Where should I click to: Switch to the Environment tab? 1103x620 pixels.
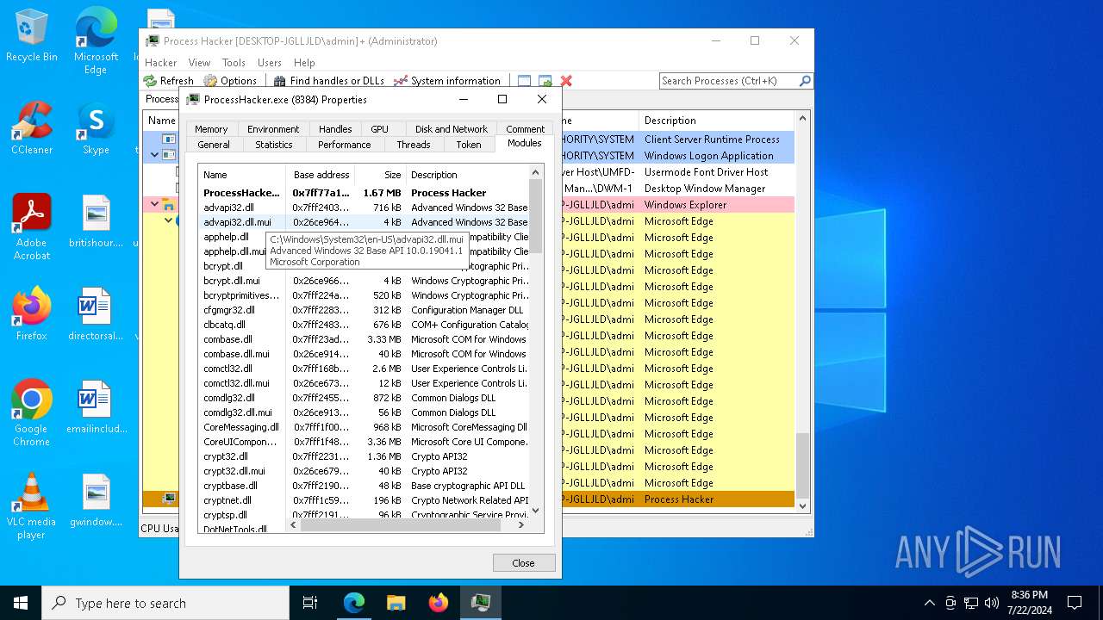coord(273,129)
